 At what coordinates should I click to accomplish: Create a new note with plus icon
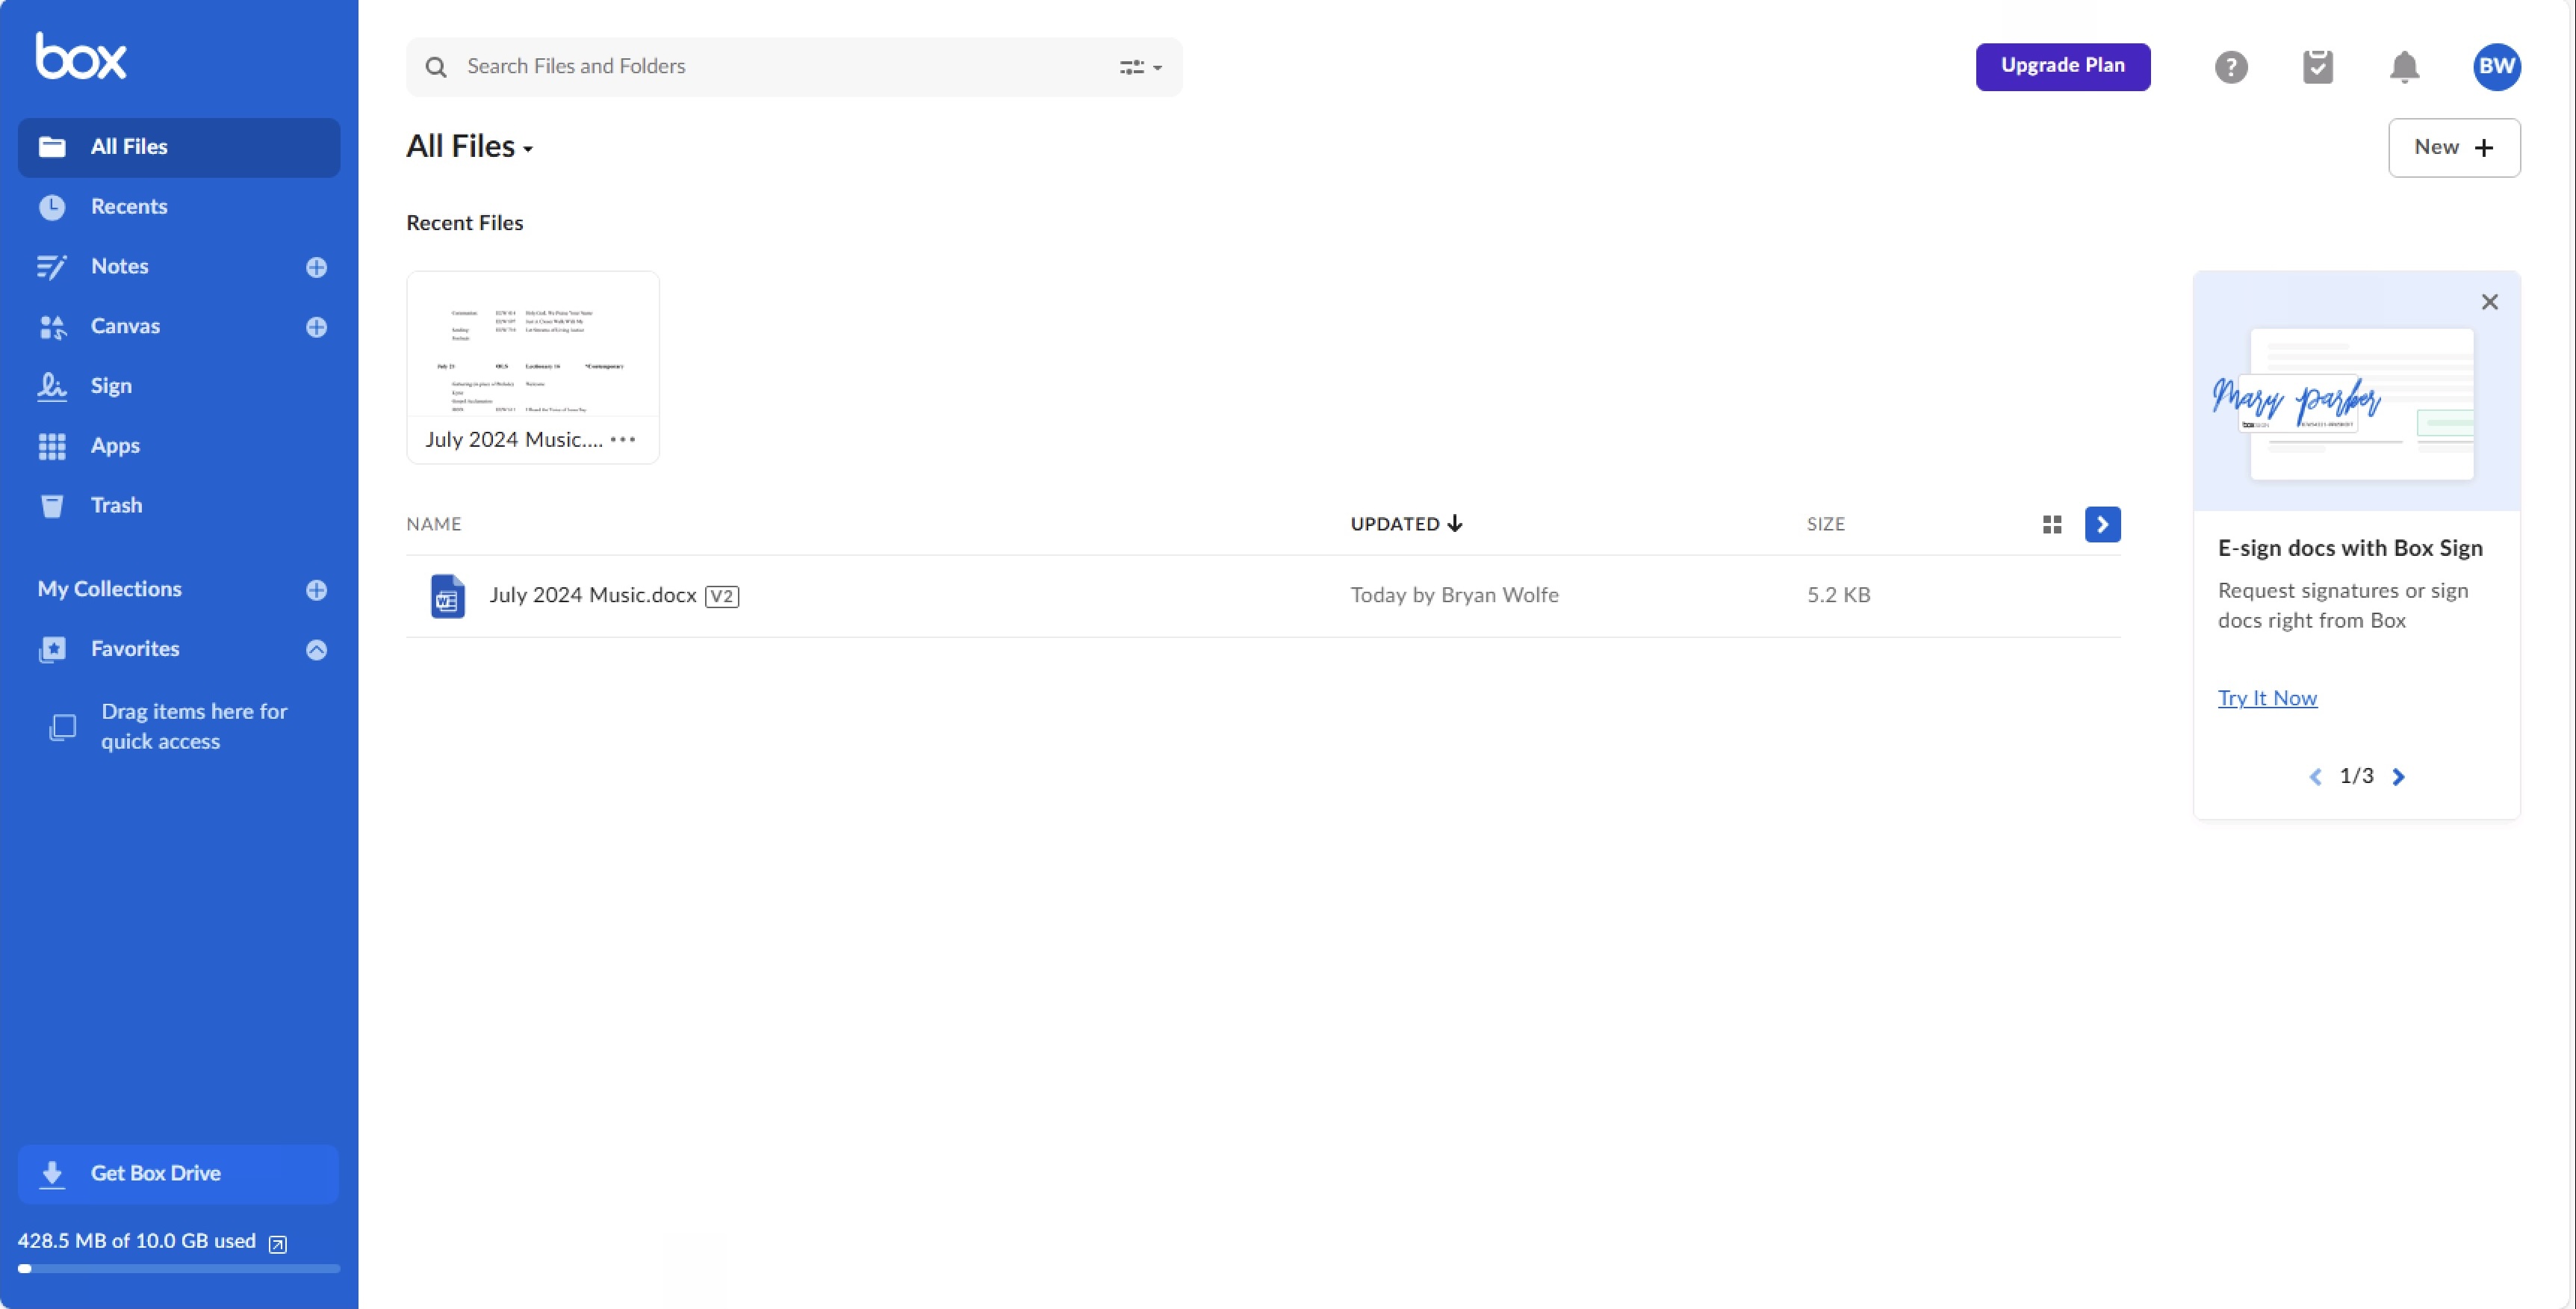(316, 267)
